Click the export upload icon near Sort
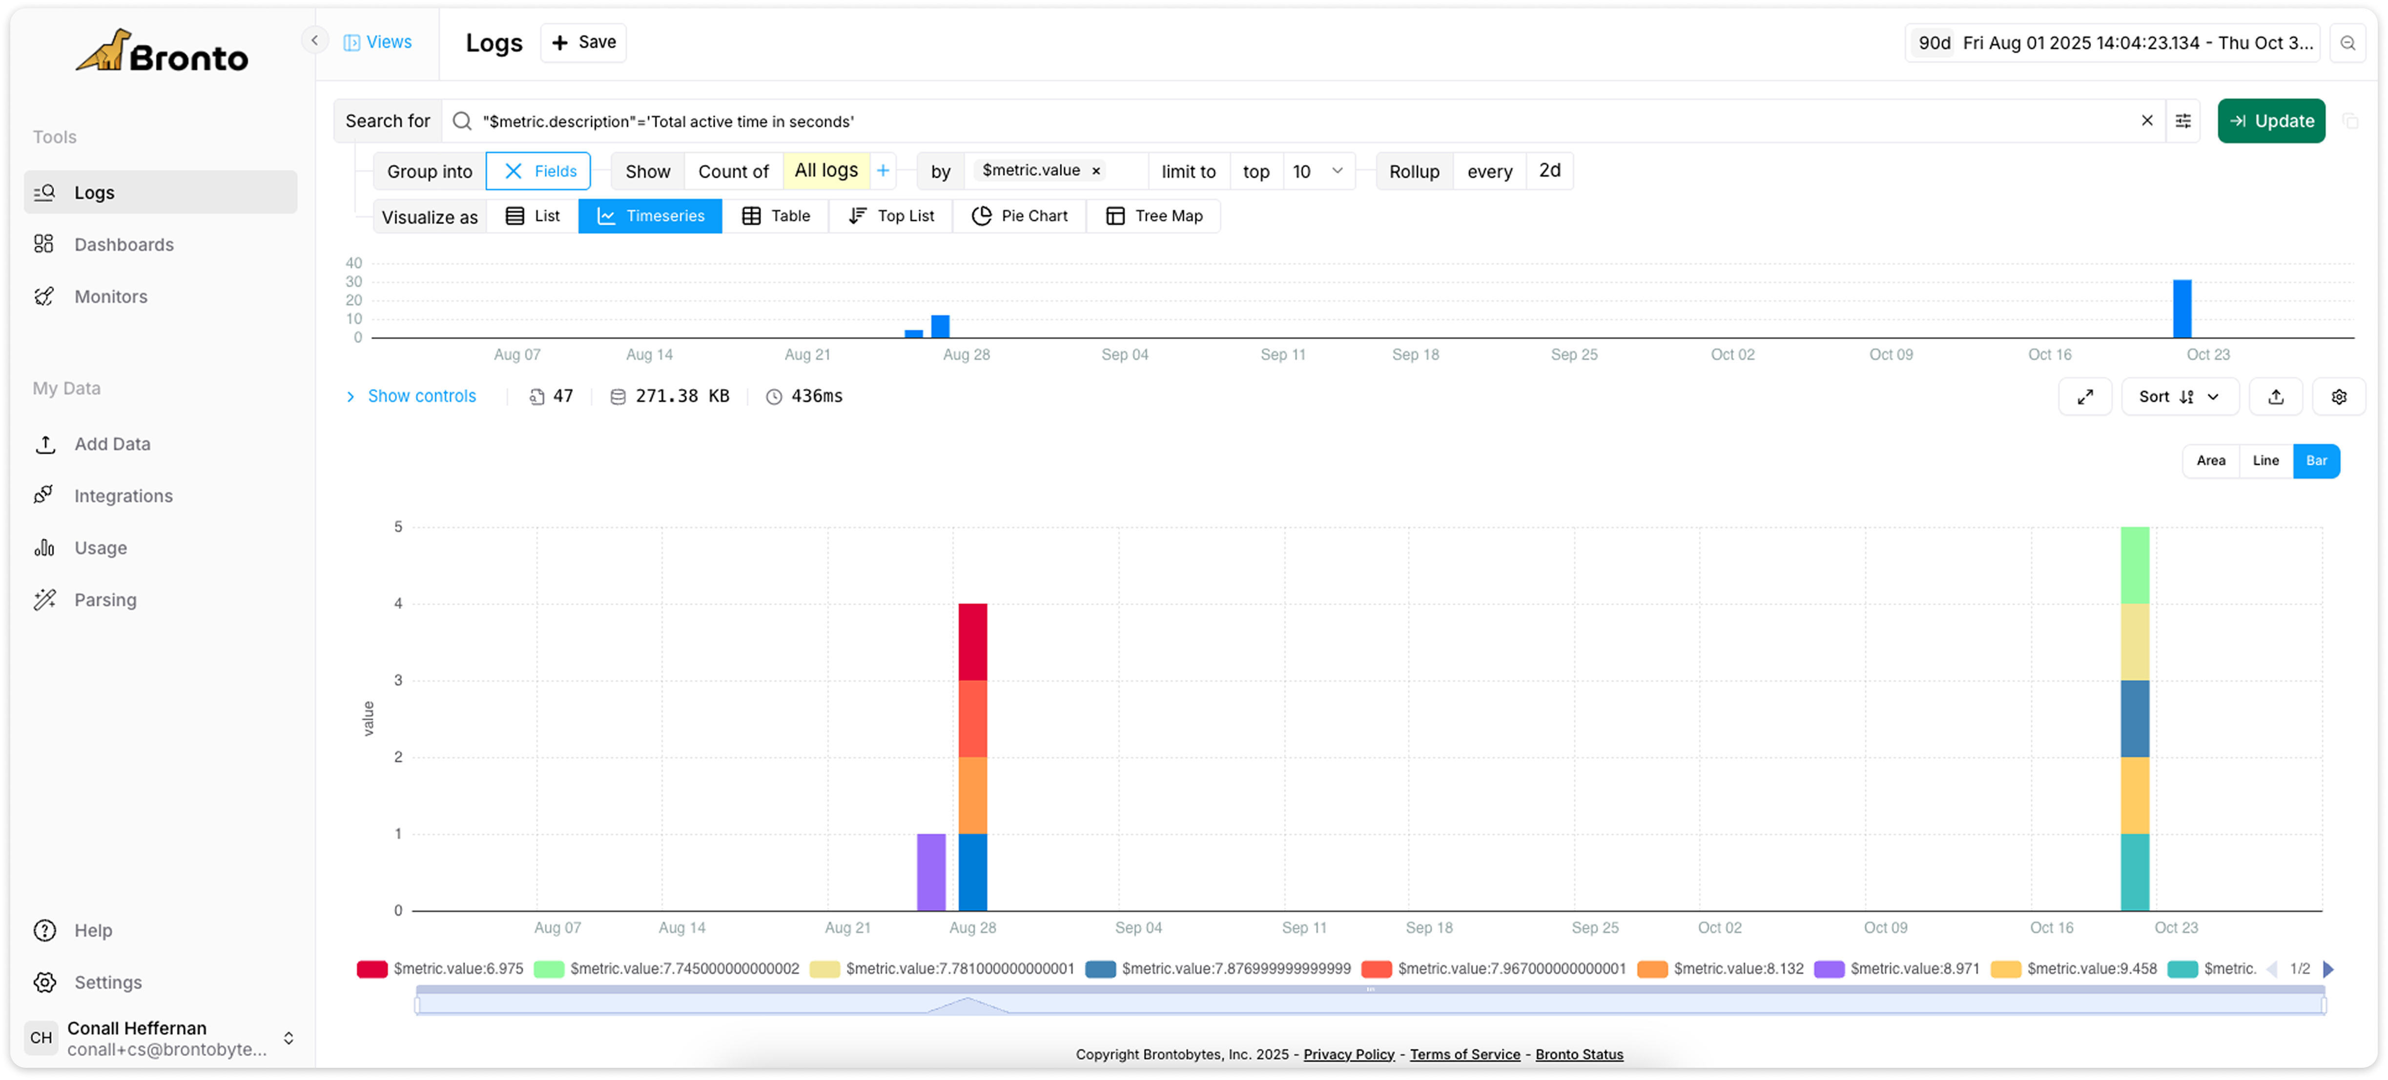Viewport: 2388px width, 1080px height. tap(2276, 397)
